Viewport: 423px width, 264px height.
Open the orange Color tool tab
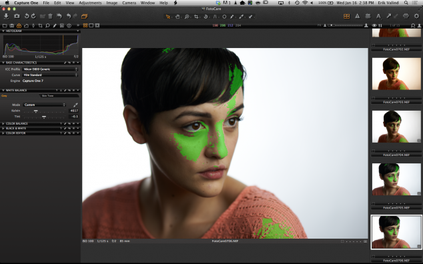pos(19,25)
